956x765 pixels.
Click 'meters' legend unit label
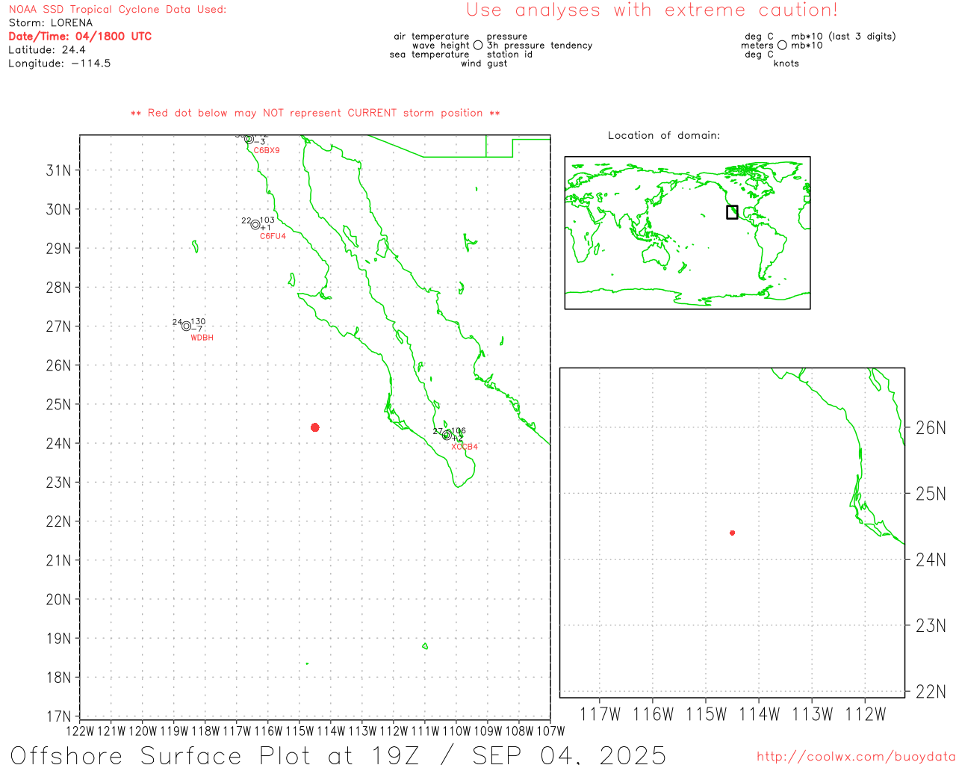point(757,46)
